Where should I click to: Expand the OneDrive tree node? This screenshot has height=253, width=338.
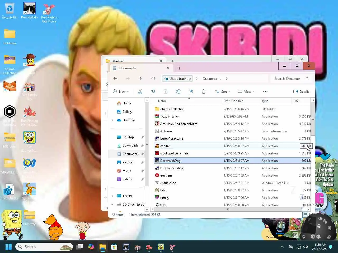(x=112, y=120)
